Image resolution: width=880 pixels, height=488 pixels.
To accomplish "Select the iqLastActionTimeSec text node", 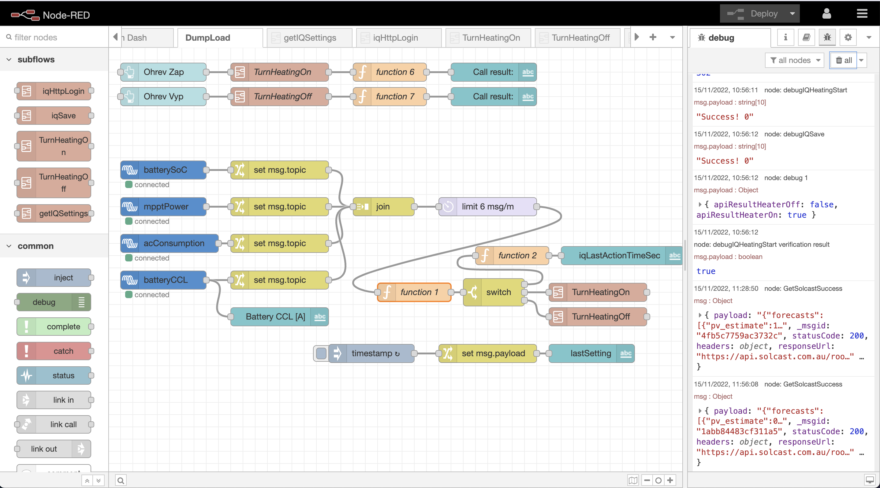I will (x=622, y=255).
